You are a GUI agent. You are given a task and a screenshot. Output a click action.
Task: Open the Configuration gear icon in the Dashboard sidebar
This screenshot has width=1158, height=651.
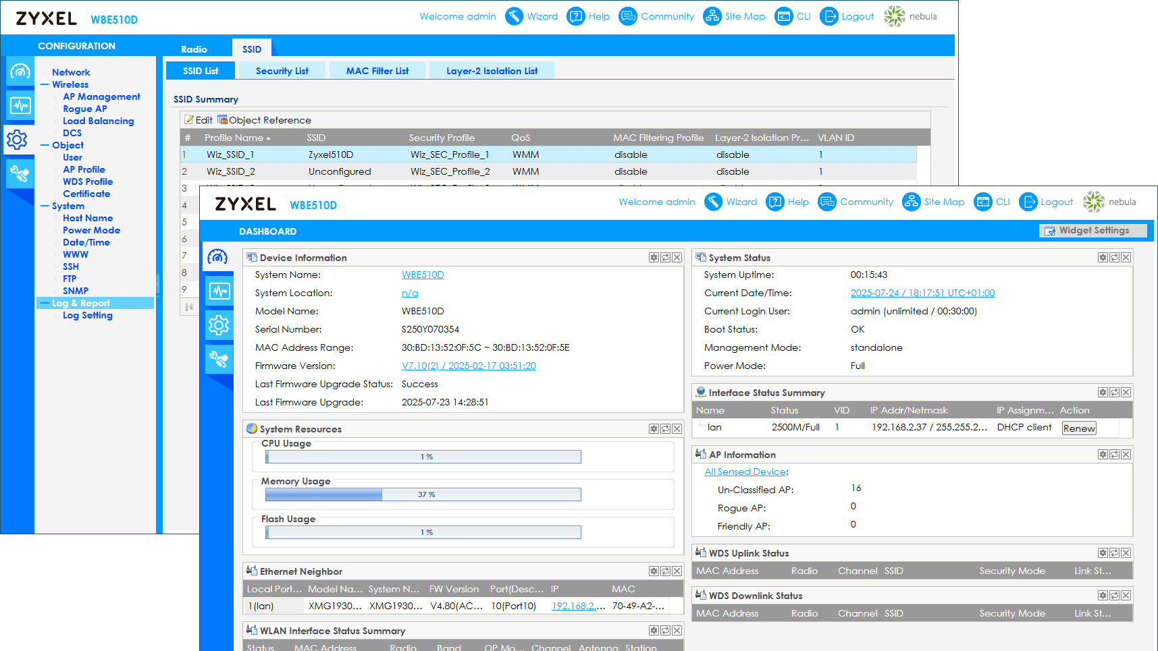(x=219, y=325)
